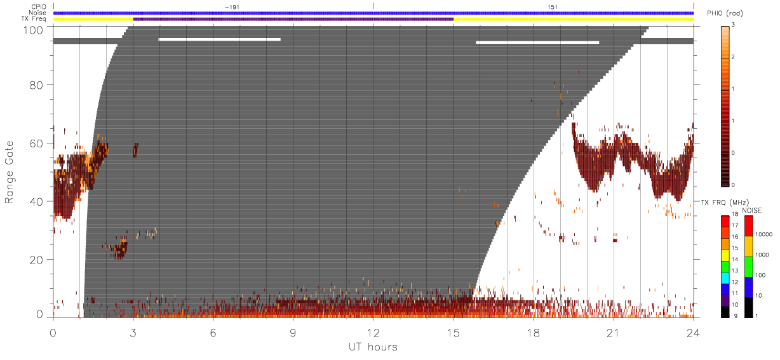Click NOISE legend tick label 10

coord(760,296)
